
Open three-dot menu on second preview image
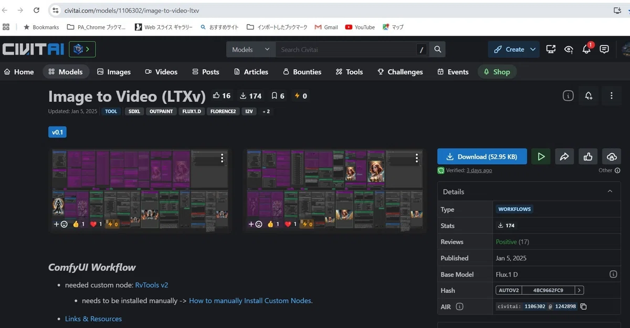[417, 158]
